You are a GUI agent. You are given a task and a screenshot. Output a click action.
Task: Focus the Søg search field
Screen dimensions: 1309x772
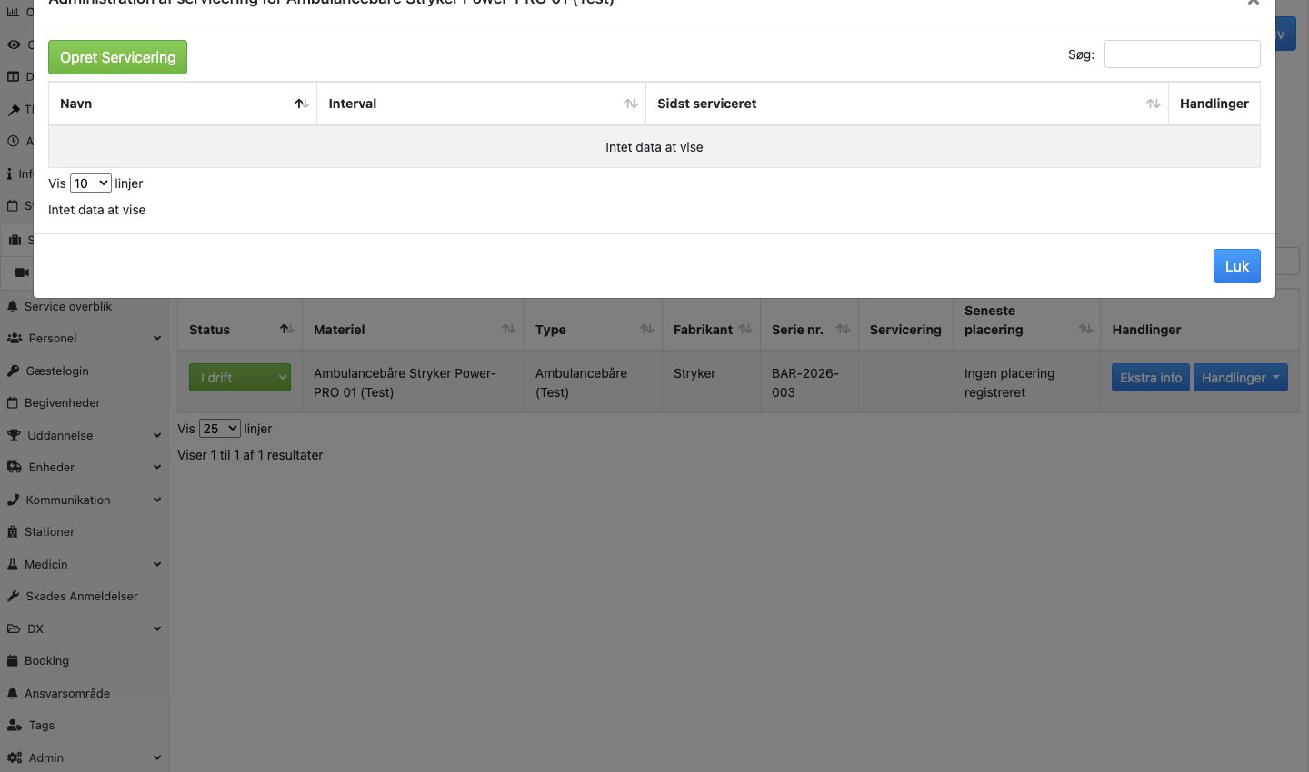tap(1182, 54)
